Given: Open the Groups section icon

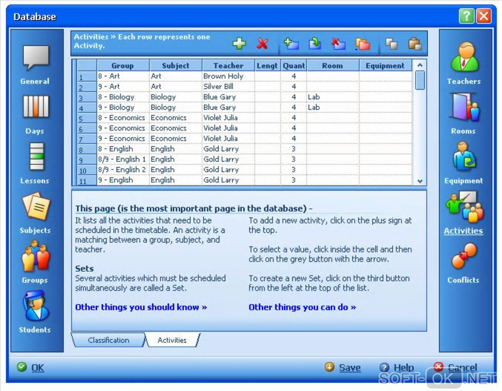Looking at the screenshot, I should (35, 256).
